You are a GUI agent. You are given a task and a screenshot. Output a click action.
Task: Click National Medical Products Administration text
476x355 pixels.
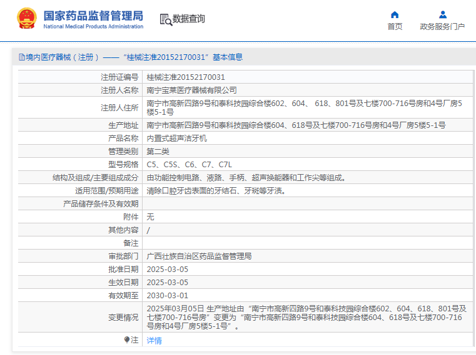pos(93,26)
